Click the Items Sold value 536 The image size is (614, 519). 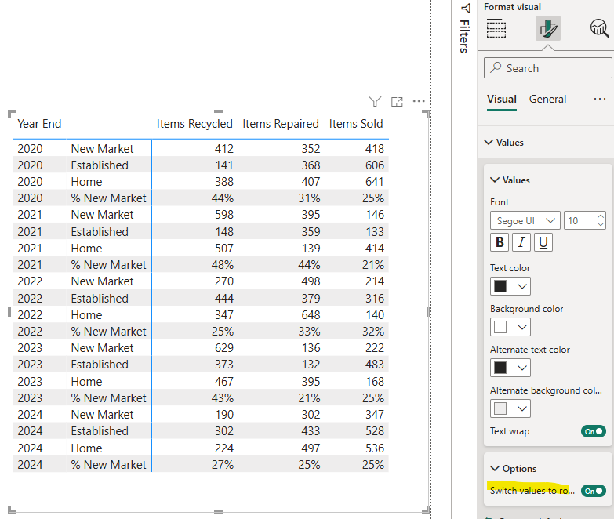point(375,448)
